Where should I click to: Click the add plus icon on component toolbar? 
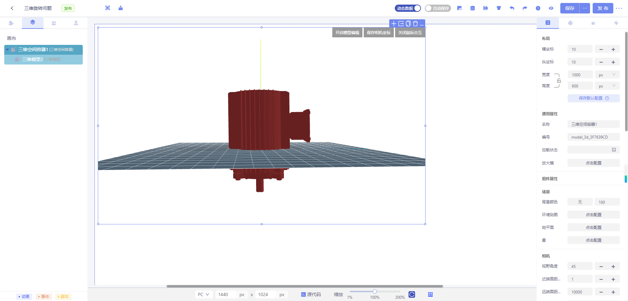point(394,24)
